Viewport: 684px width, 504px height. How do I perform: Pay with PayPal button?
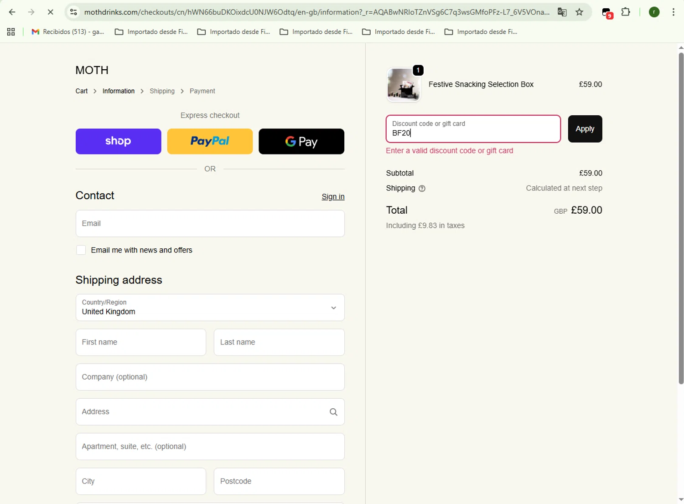(210, 141)
